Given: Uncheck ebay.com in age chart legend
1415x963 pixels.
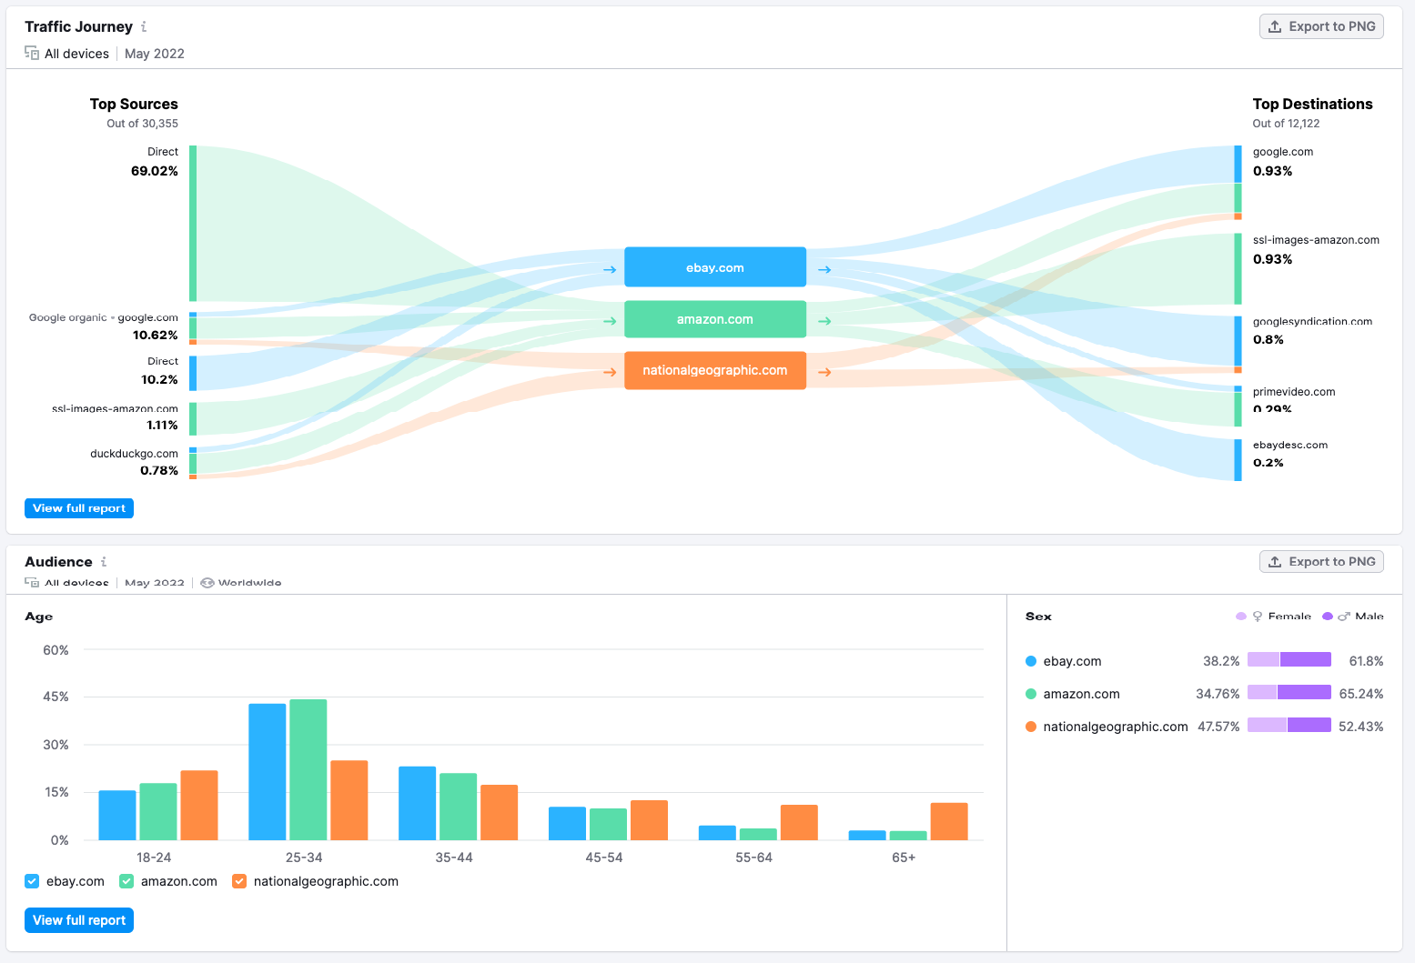Looking at the screenshot, I should (32, 881).
